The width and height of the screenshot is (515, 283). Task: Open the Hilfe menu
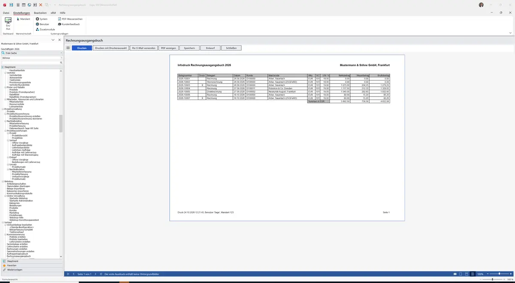63,13
